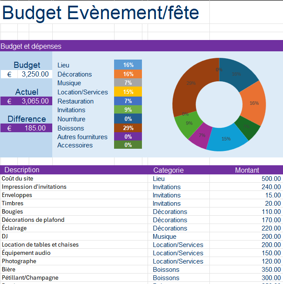This screenshot has width=283, height=284.
Task: Select the amount 300.00 for Pétillant/Champagne
Action: [x=246, y=278]
